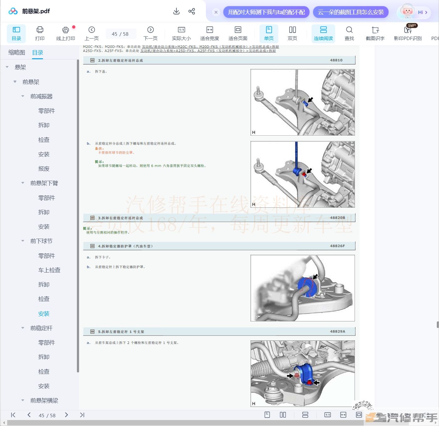The height and width of the screenshot is (426, 439).
Task: Toggle the 目录 sidebar panel button
Action: (x=16, y=34)
